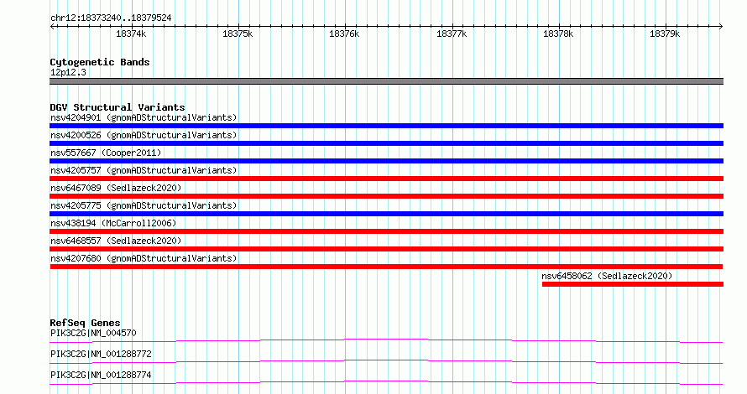The image size is (747, 394).
Task: Click the magenta line under PIK3C2G|NM_001288774
Action: coord(386,382)
